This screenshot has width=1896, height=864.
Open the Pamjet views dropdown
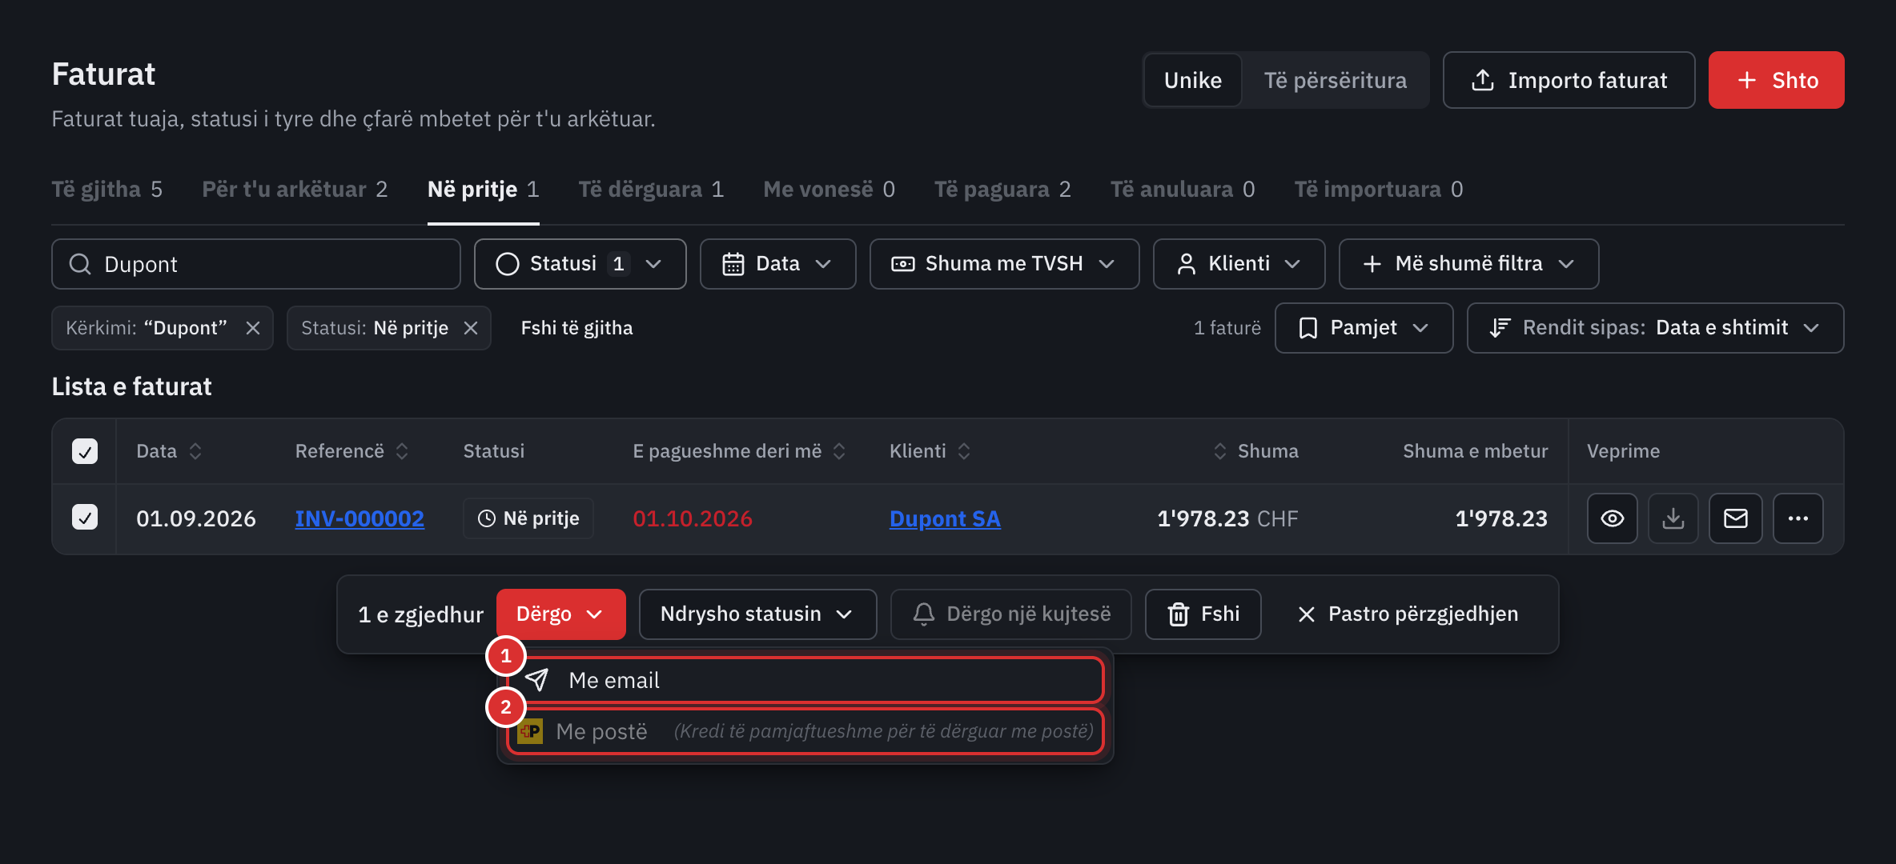pyautogui.click(x=1364, y=328)
